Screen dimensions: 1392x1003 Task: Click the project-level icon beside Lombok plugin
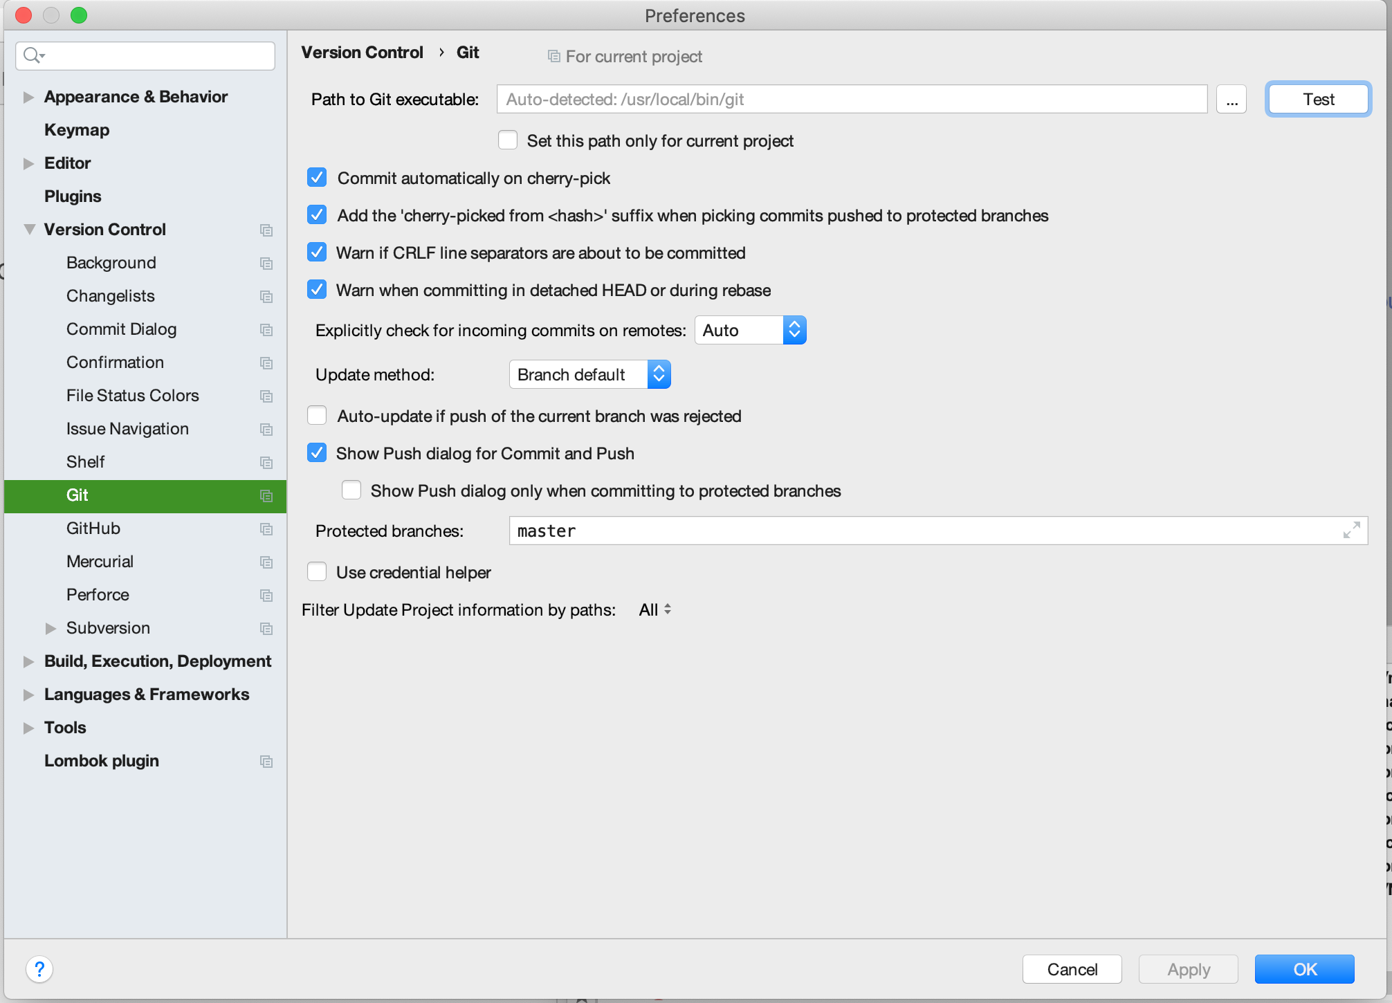pos(266,762)
